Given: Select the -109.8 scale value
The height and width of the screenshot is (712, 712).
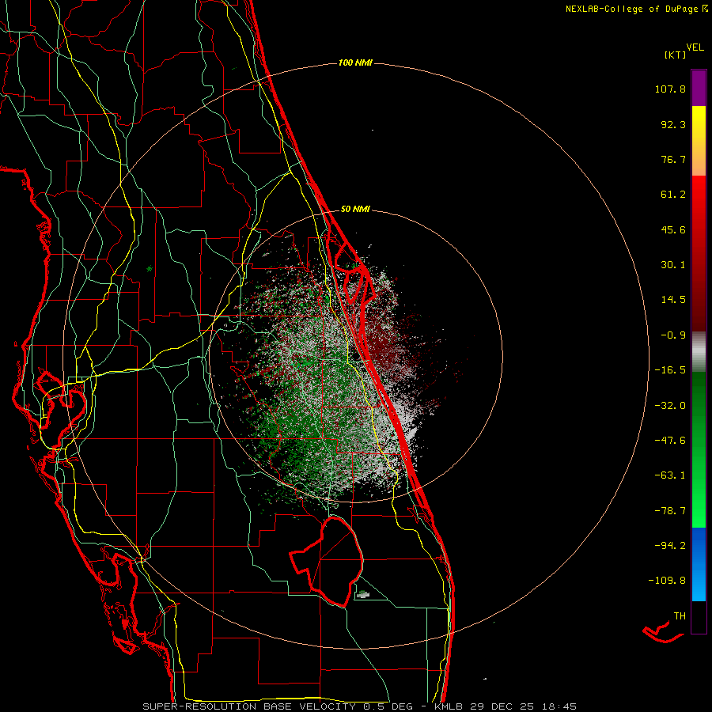Looking at the screenshot, I should coord(667,581).
